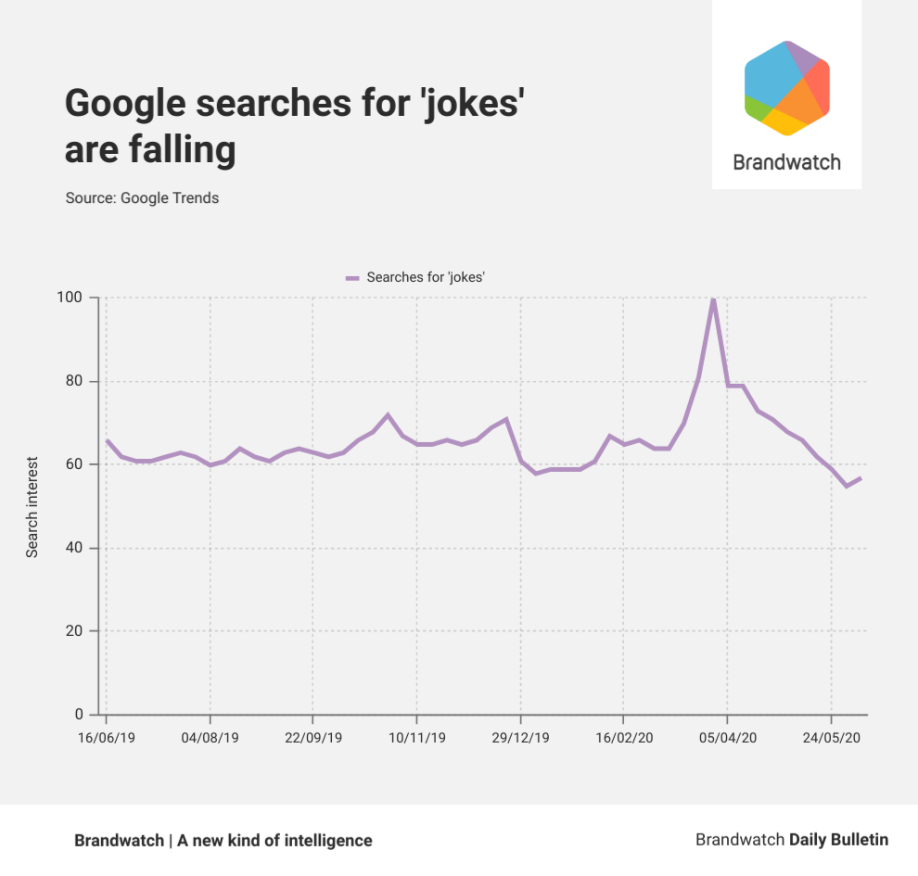Click the 24/05/20 x-axis date label
The width and height of the screenshot is (918, 876).
coord(831,738)
